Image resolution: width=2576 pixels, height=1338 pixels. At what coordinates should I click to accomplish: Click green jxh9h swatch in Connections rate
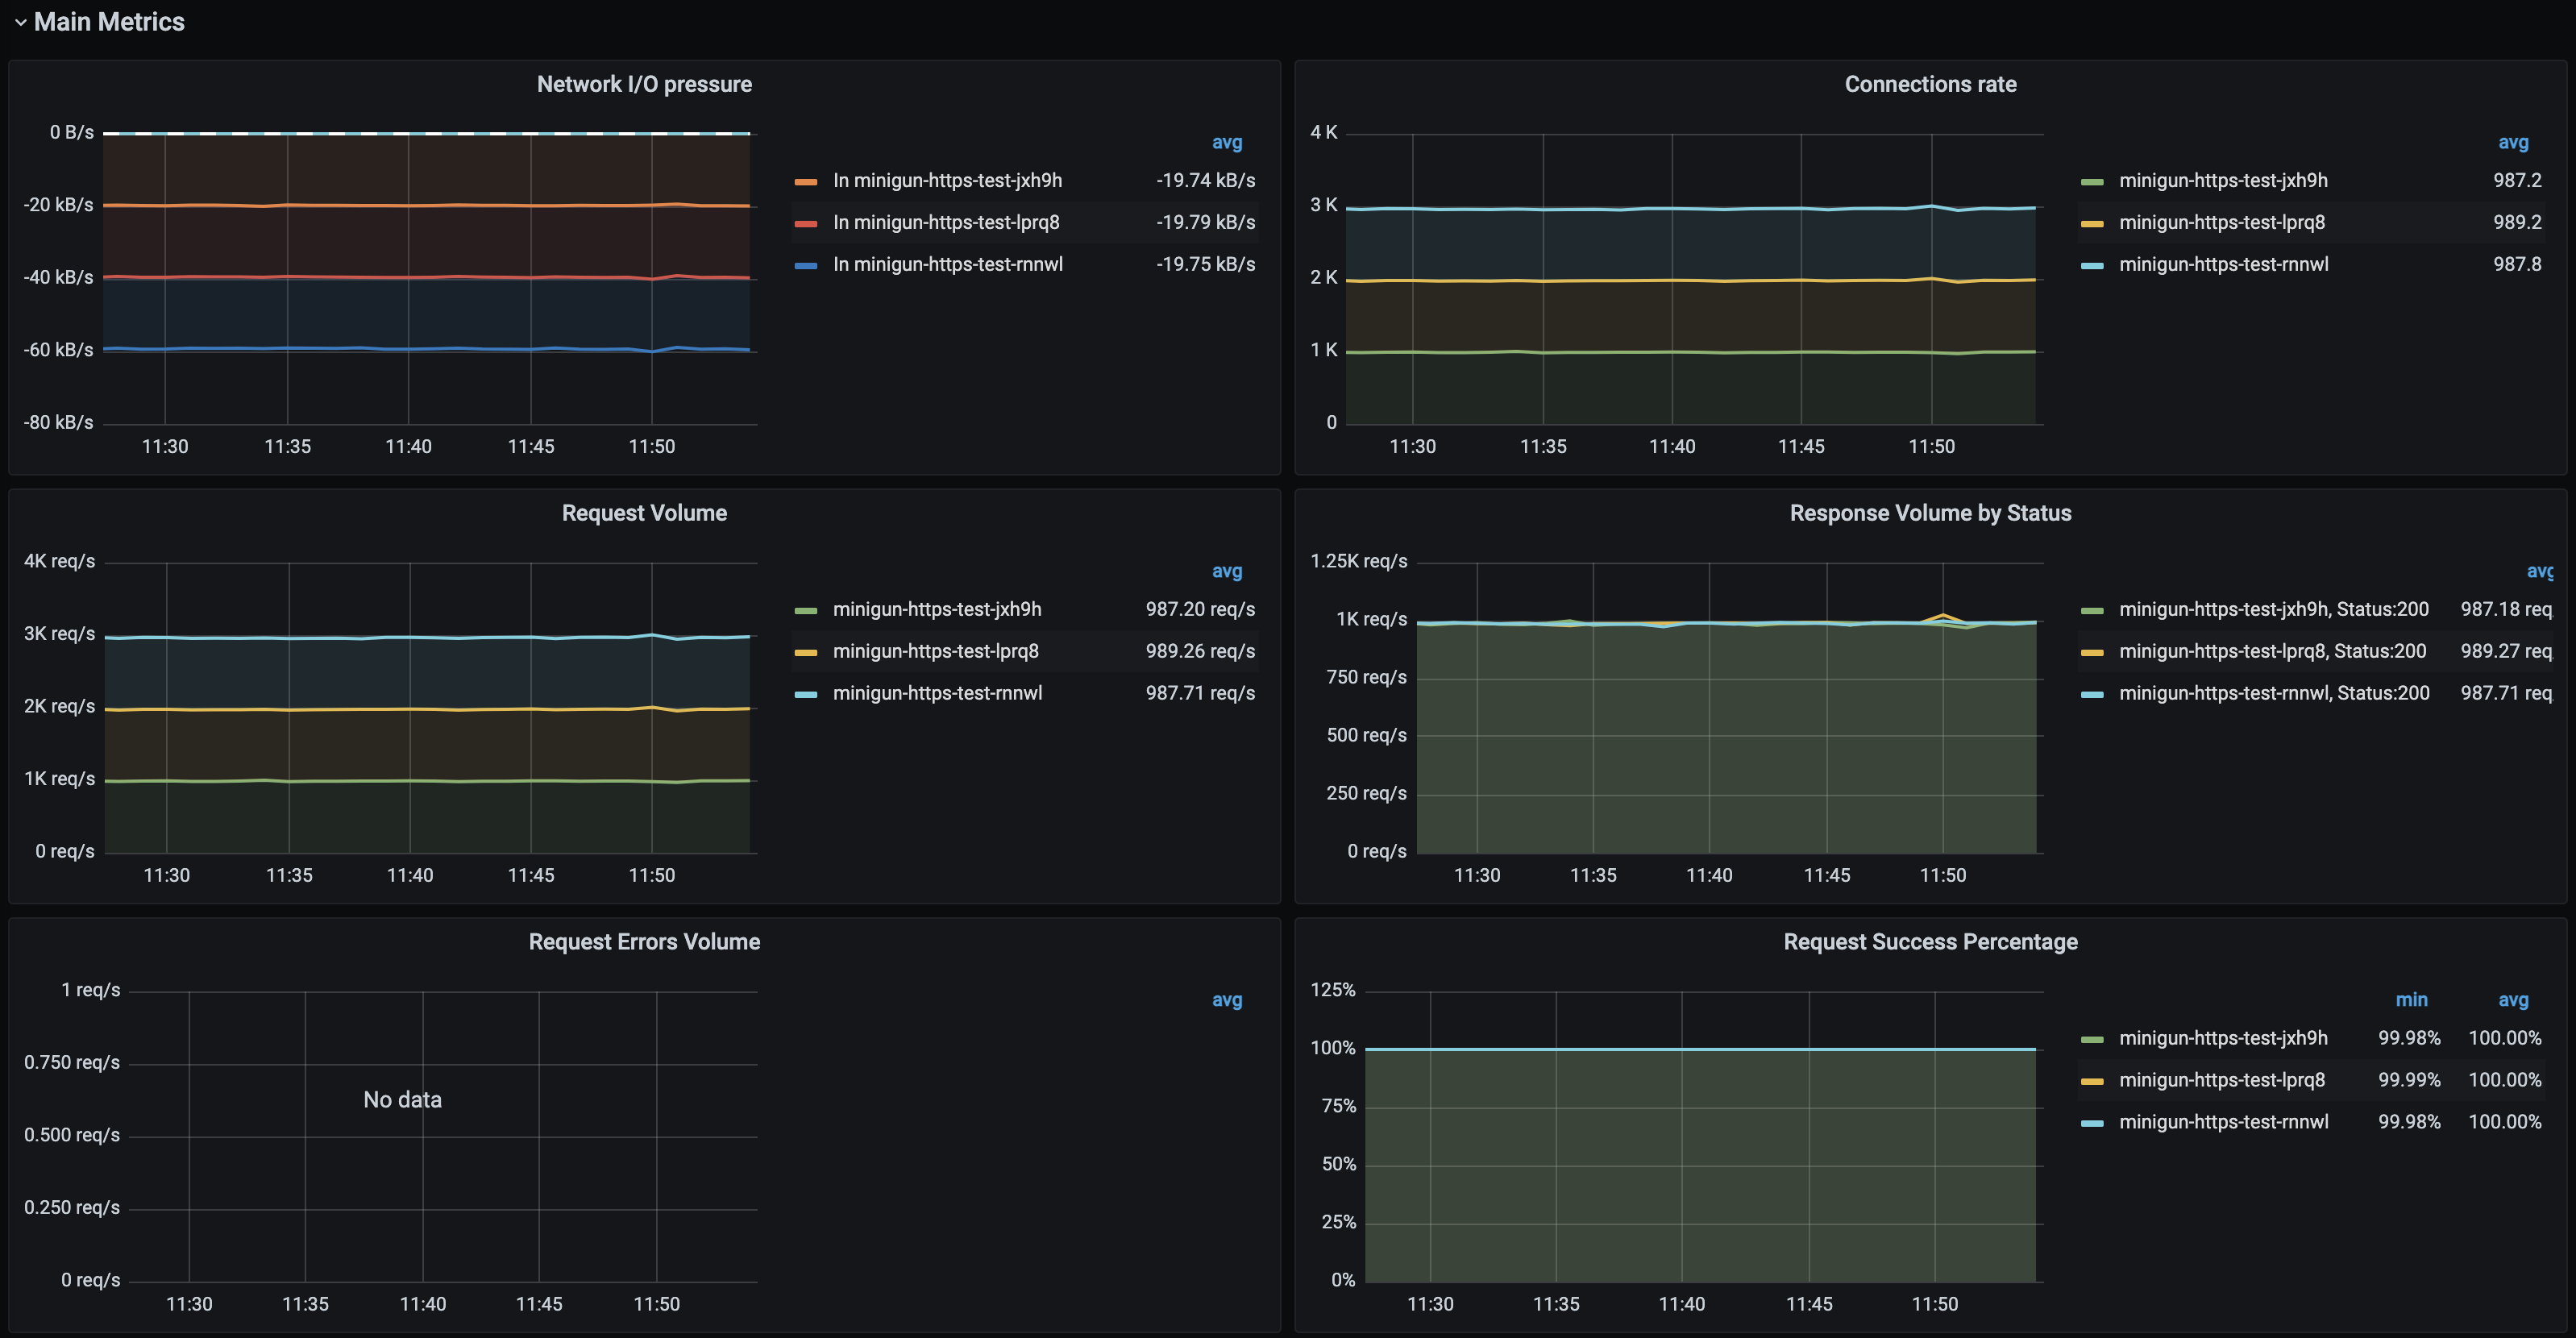(2092, 182)
